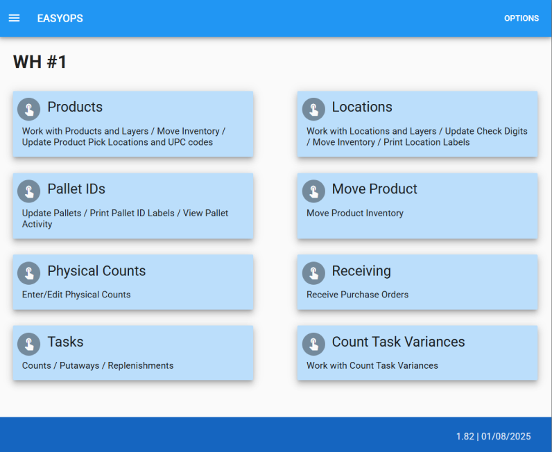Tap the Move Product hand icon
The image size is (552, 452).
(x=313, y=191)
